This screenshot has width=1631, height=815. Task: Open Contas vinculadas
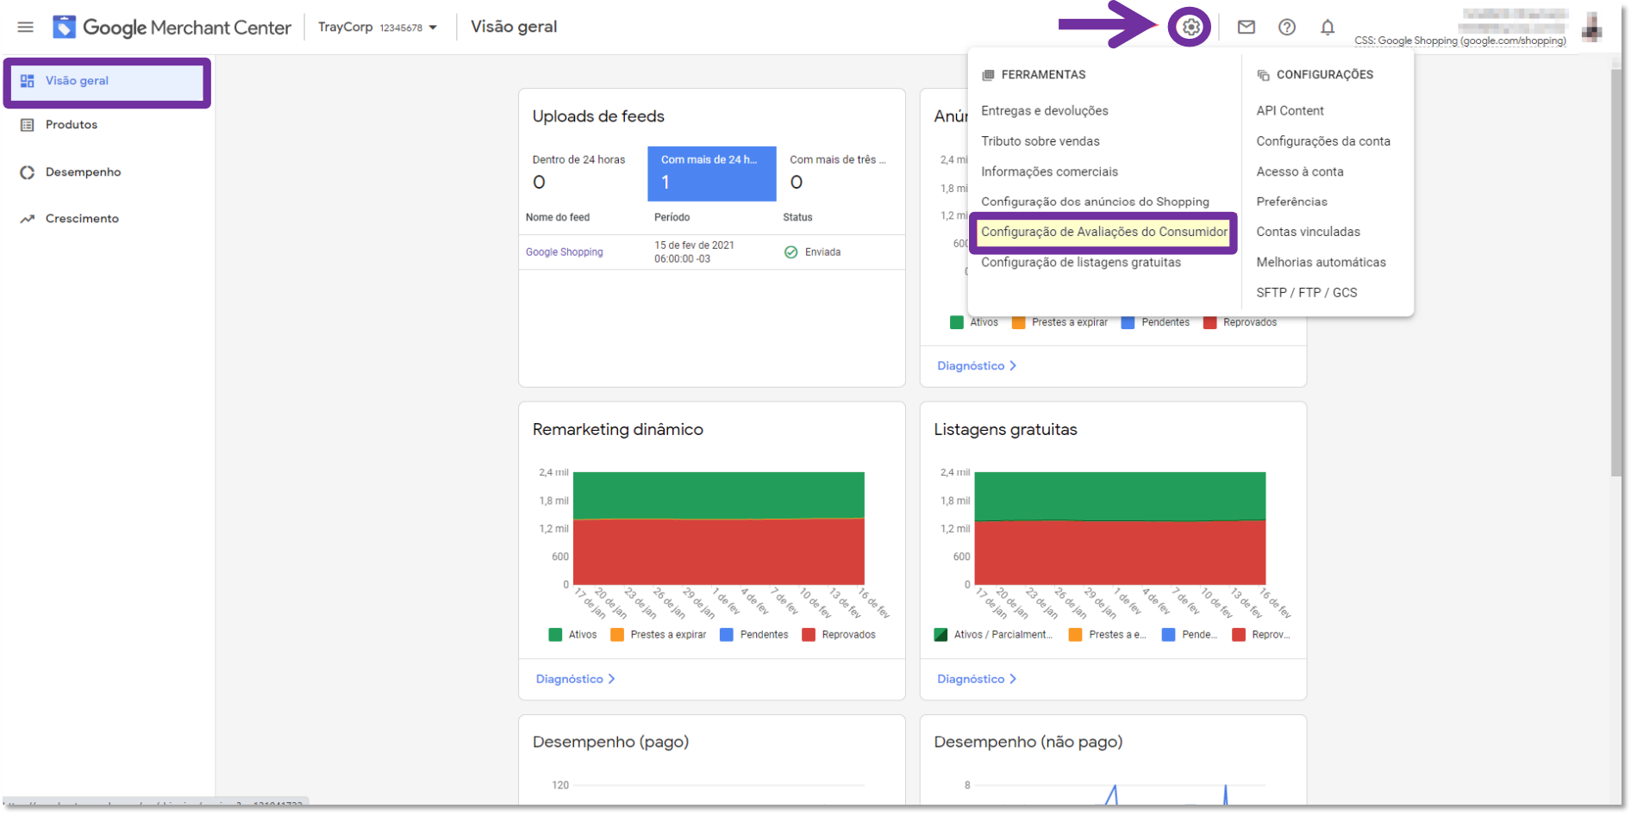(x=1308, y=232)
